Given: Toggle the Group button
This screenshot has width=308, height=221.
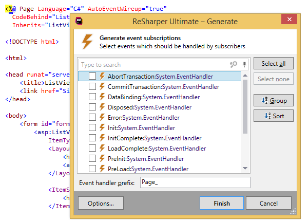Looking at the screenshot, I should 274,100.
